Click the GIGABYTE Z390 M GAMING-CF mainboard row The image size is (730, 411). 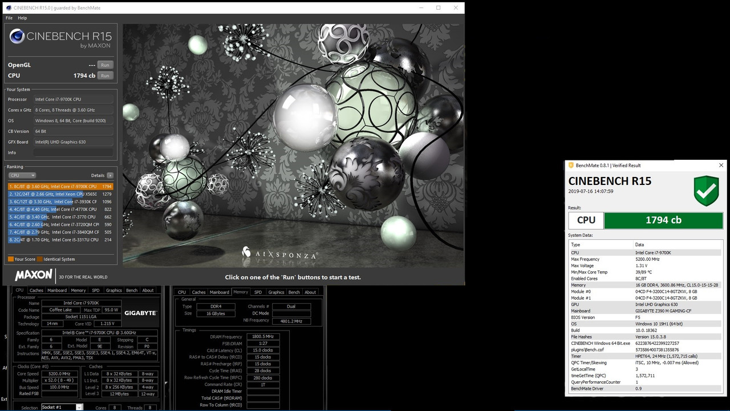pos(646,311)
